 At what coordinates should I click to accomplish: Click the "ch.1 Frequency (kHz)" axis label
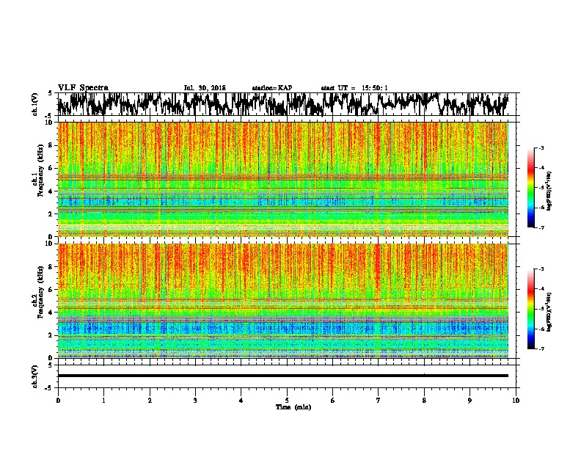(37, 170)
